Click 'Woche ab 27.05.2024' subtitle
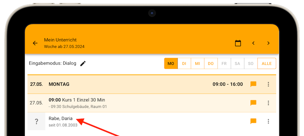Screen dimensions: 304x136 coord(64,47)
